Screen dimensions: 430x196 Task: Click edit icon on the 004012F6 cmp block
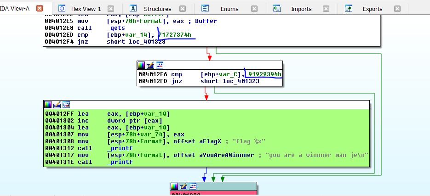point(150,65)
